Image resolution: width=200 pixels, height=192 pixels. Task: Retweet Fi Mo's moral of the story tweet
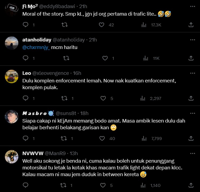(65, 25)
